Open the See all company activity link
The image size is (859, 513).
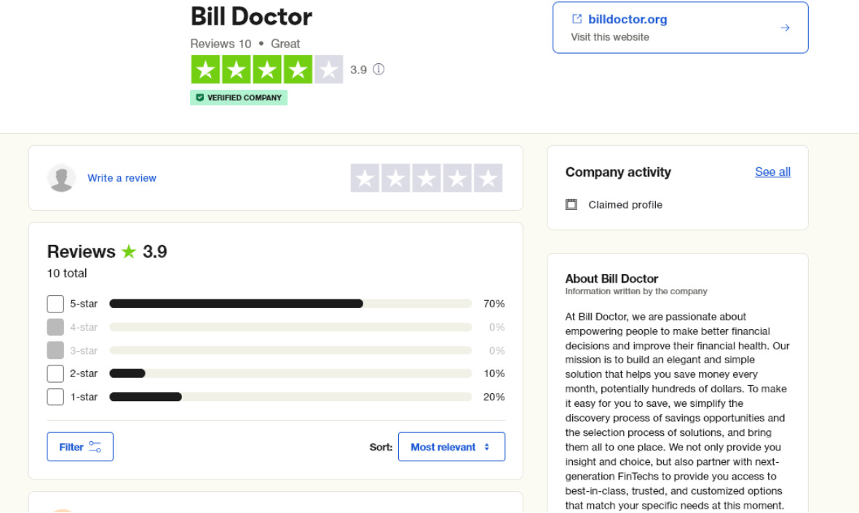tap(772, 172)
